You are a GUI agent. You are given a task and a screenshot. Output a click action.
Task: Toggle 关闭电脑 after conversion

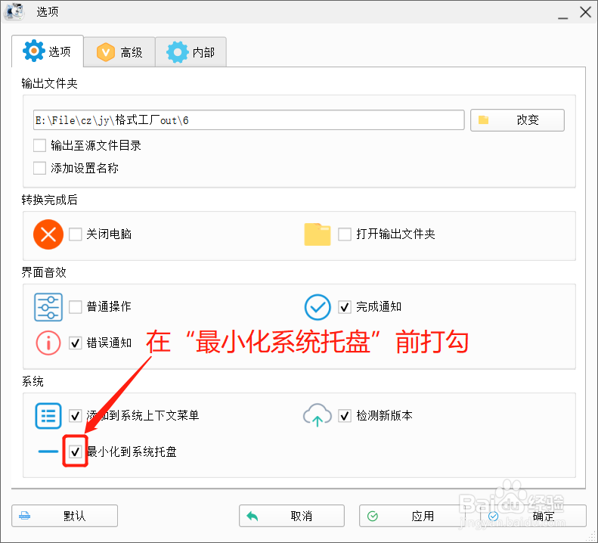(75, 234)
